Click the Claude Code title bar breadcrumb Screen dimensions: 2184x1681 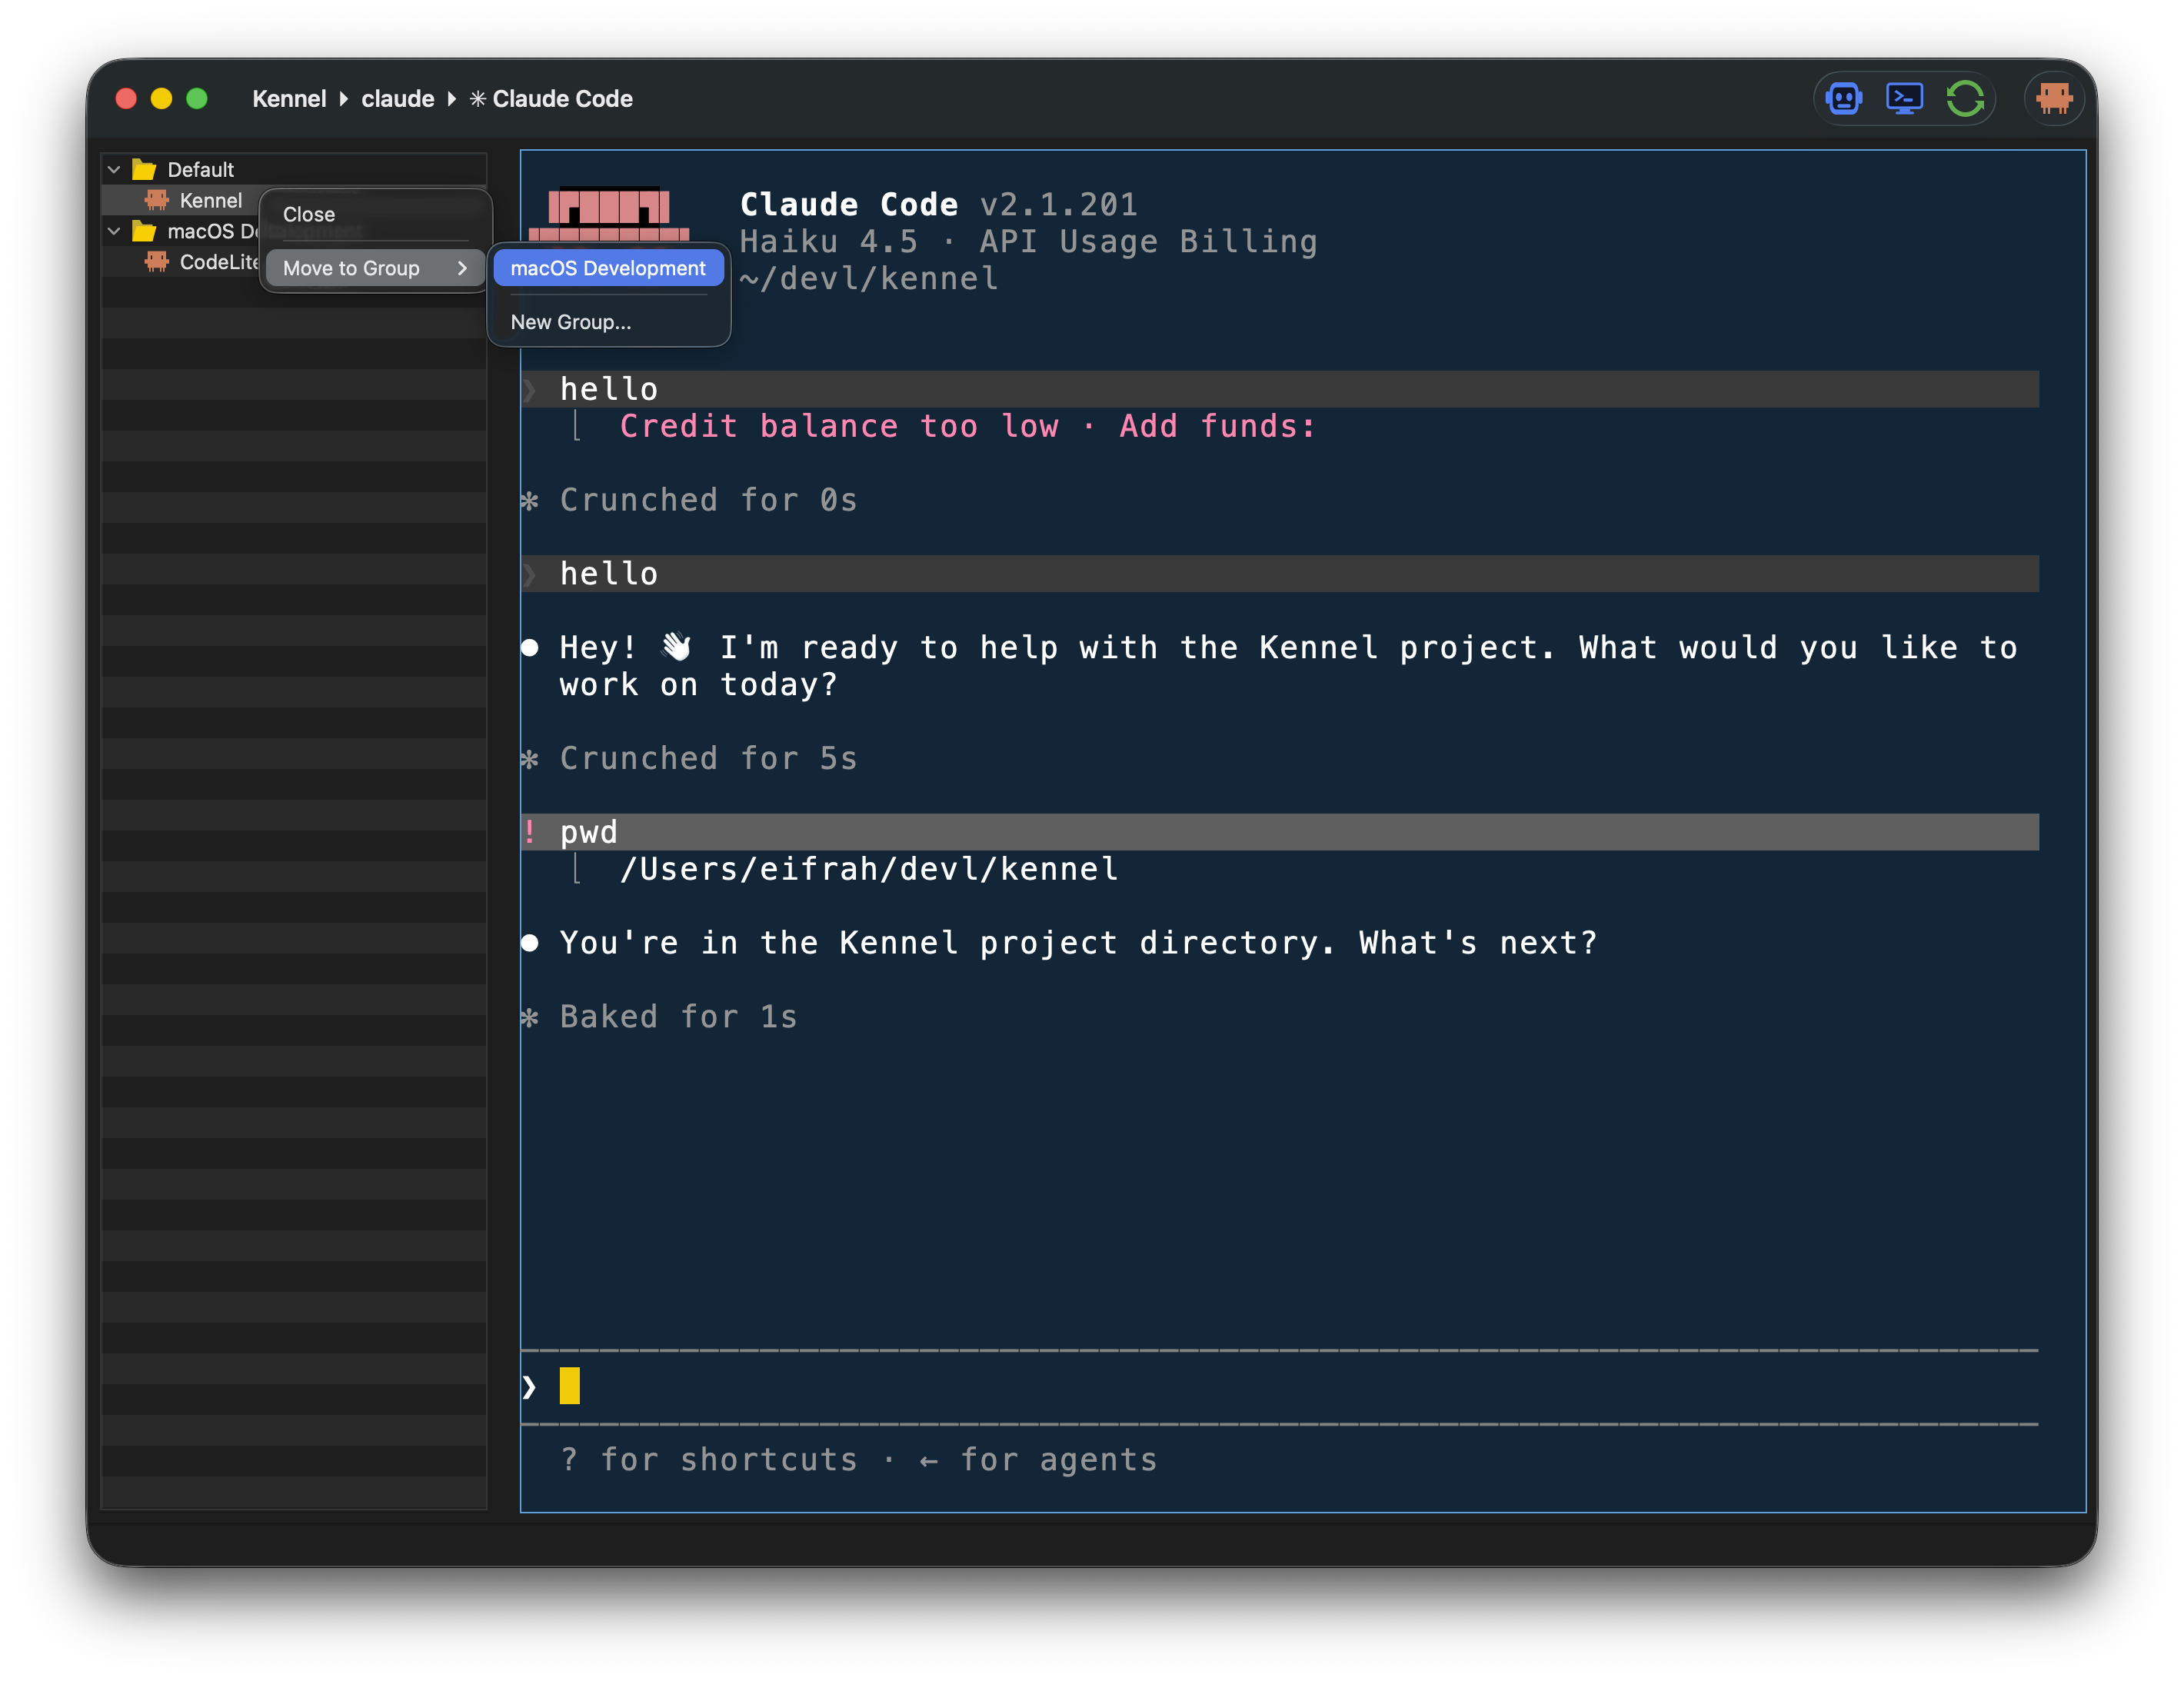551,98
